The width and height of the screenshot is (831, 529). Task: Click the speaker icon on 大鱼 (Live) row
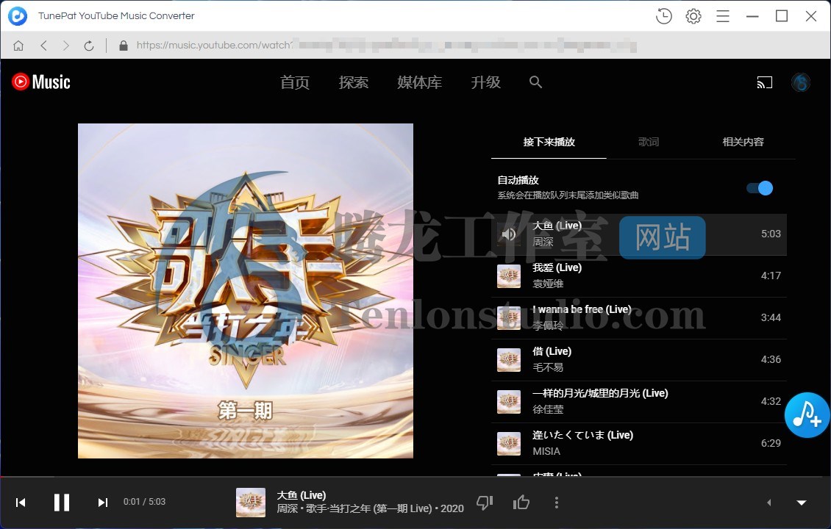(x=509, y=234)
